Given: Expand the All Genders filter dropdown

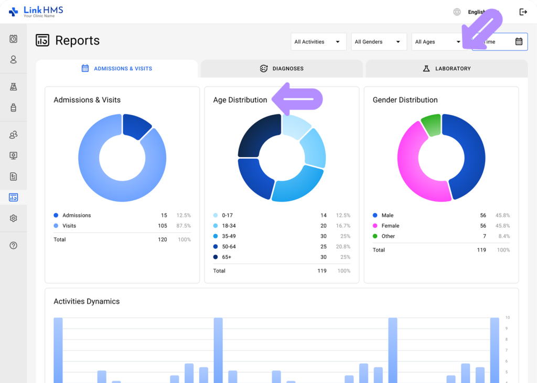Looking at the screenshot, I should pos(379,41).
